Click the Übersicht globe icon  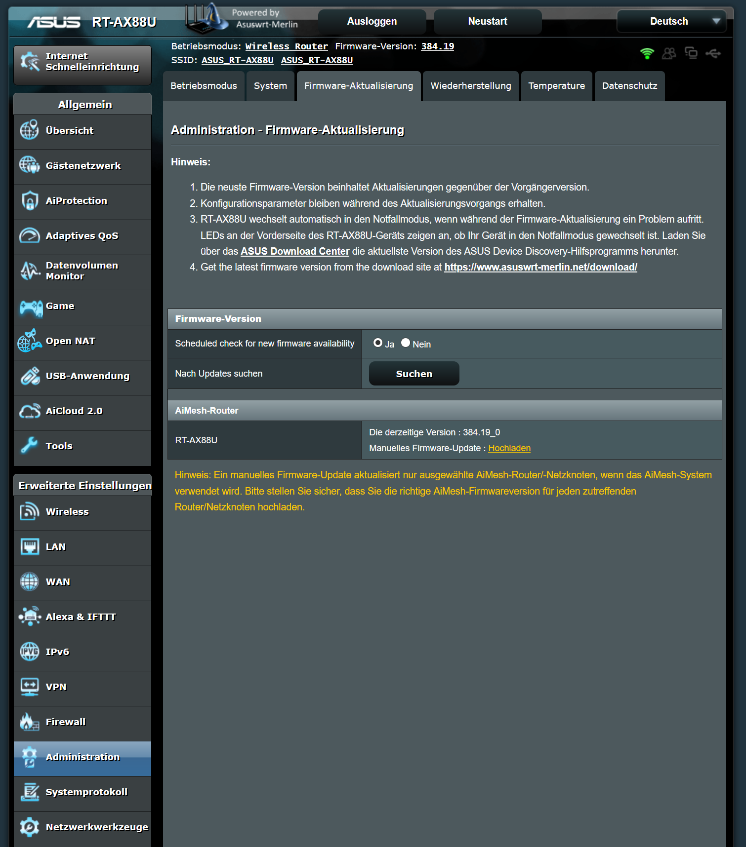click(x=30, y=130)
